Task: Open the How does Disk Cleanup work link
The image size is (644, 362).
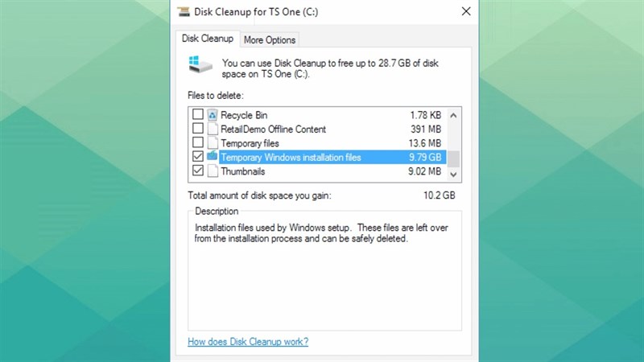Action: click(x=248, y=341)
